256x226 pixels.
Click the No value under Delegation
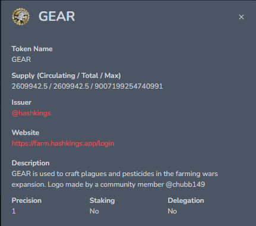tap(172, 211)
